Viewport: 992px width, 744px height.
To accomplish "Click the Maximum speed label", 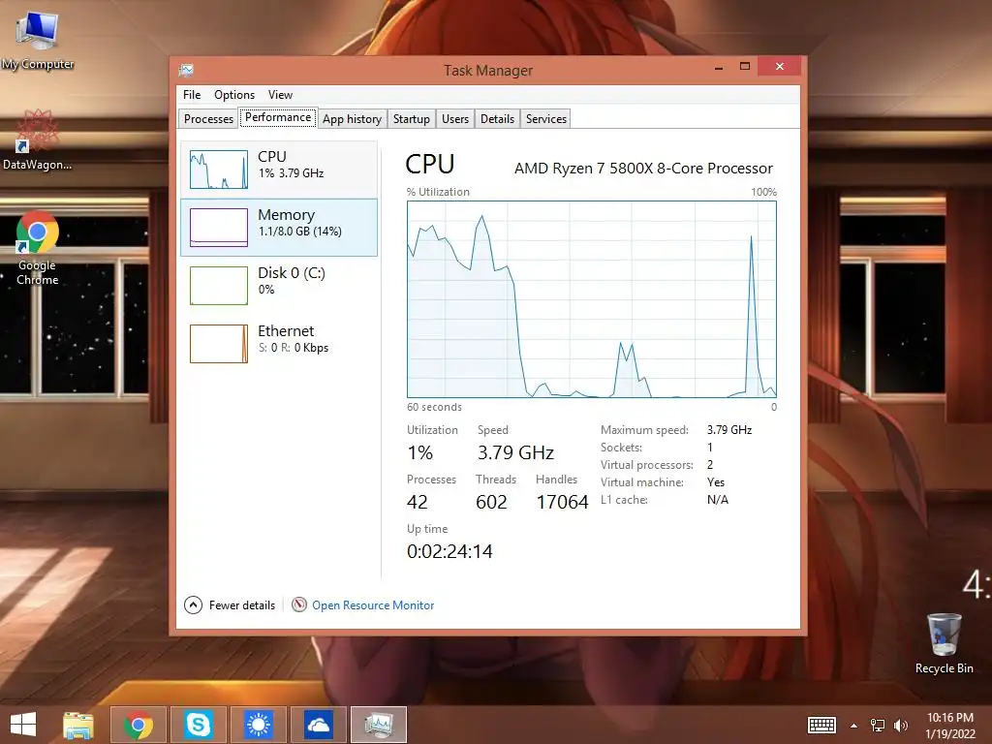I will 644,430.
